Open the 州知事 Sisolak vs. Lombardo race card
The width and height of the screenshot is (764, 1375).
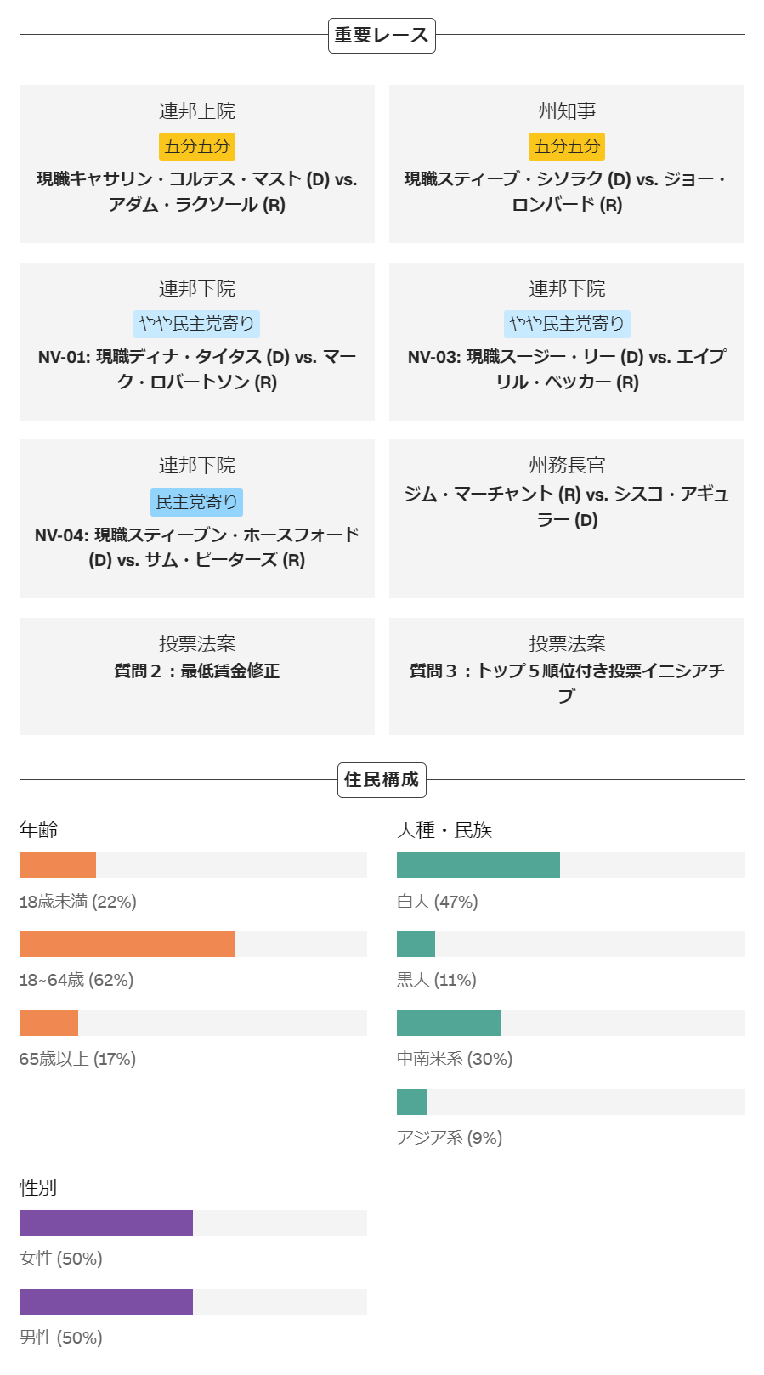(x=567, y=164)
